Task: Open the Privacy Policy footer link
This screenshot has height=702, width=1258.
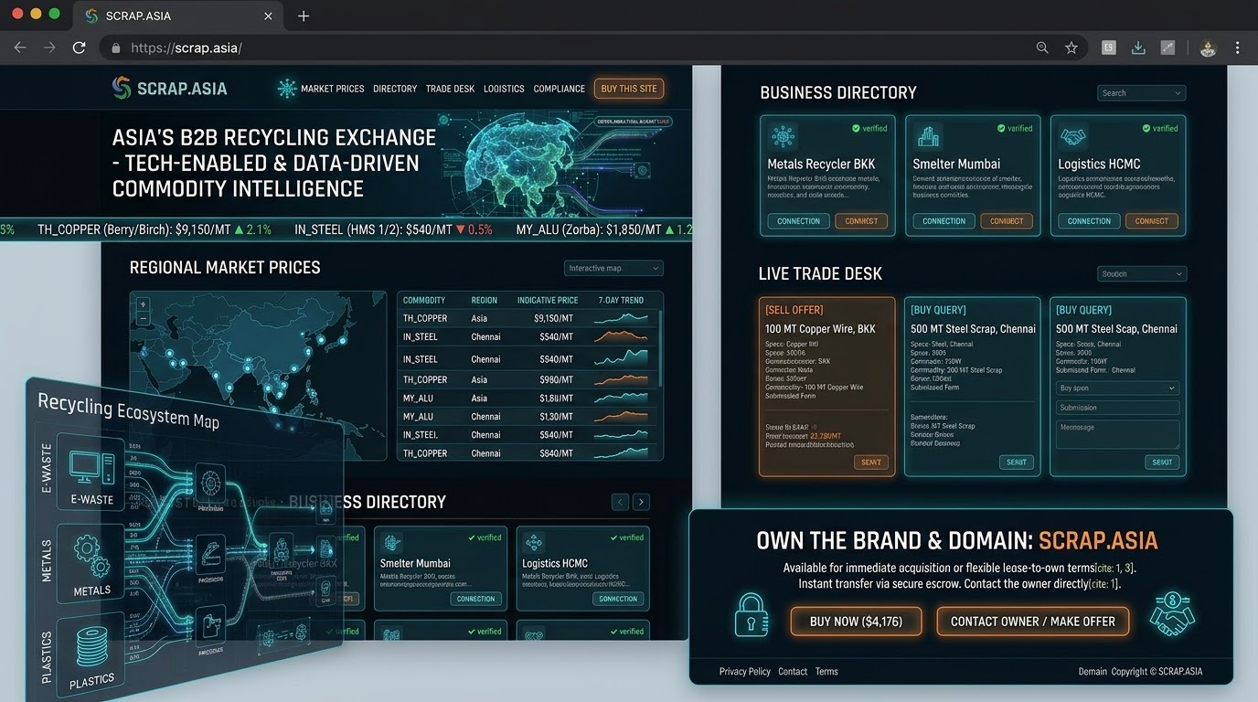Action: [x=745, y=672]
